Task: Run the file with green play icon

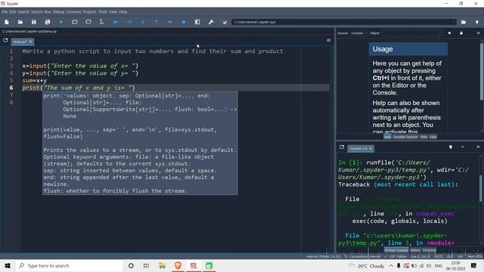Action: [60, 22]
